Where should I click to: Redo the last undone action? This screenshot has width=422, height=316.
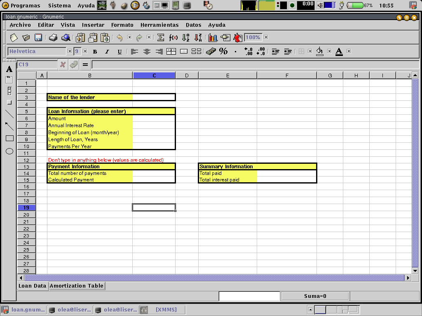pos(139,37)
